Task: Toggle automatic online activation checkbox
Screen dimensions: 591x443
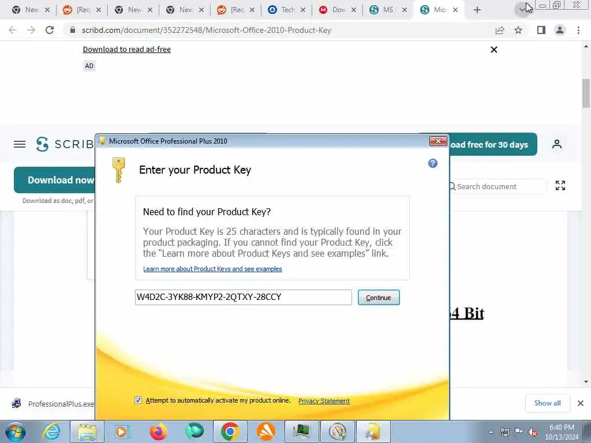Action: tap(139, 400)
